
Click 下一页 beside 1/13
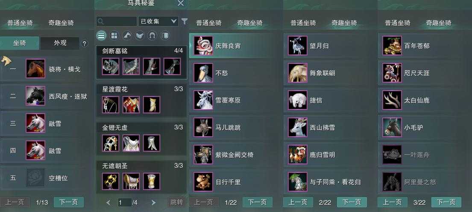[69, 202]
